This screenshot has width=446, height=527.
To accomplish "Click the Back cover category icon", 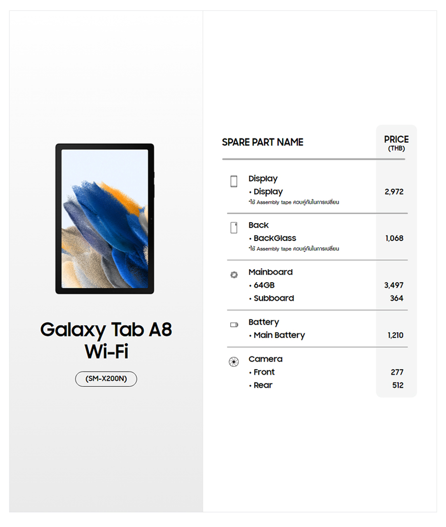I will coord(234,228).
